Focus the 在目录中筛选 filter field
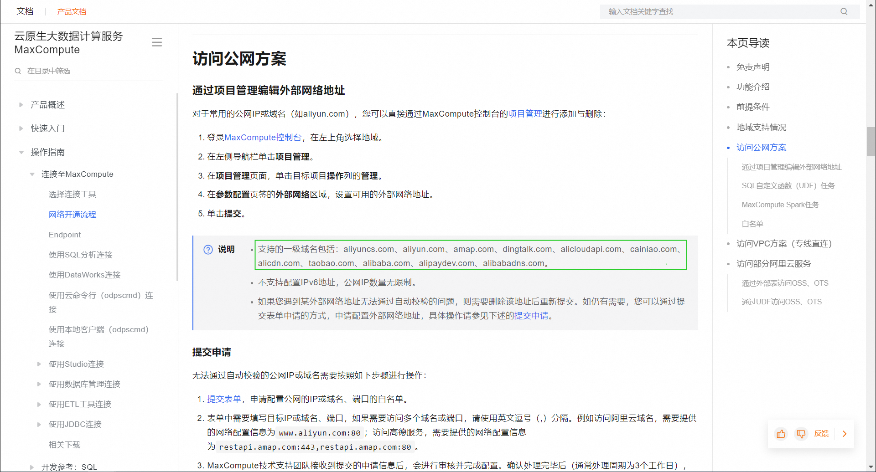 pos(88,71)
